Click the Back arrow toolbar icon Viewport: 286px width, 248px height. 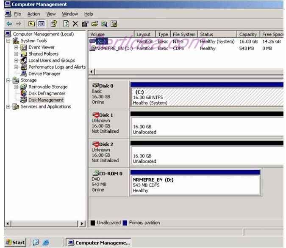click(9, 24)
